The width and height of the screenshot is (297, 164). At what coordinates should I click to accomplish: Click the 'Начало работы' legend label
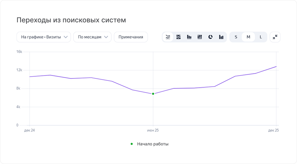[153, 144]
